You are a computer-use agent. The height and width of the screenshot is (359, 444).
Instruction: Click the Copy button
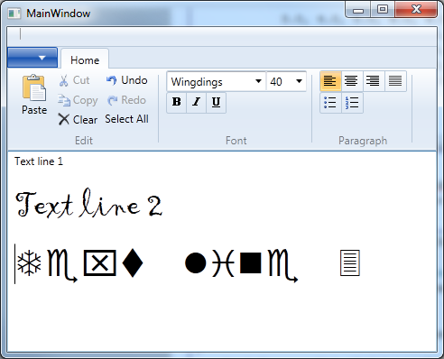coord(78,100)
